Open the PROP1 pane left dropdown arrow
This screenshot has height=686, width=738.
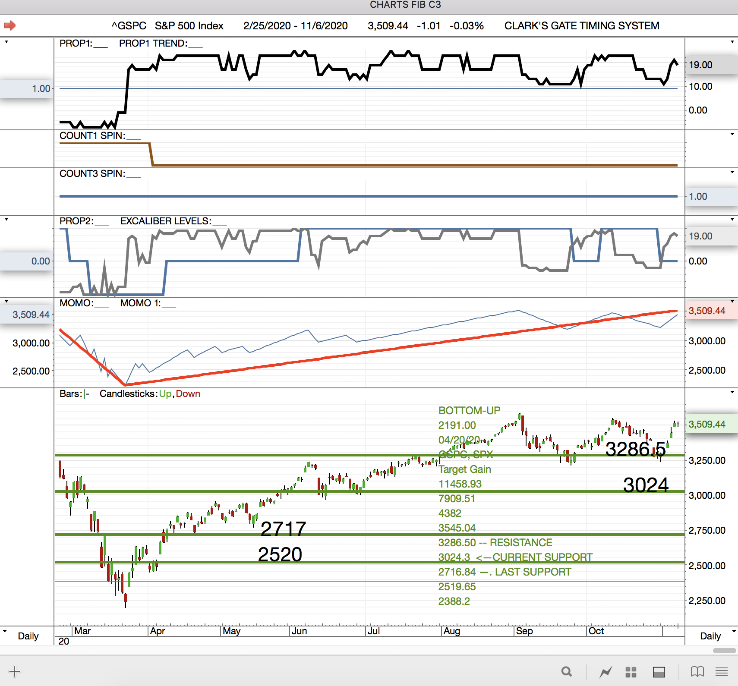pos(6,42)
